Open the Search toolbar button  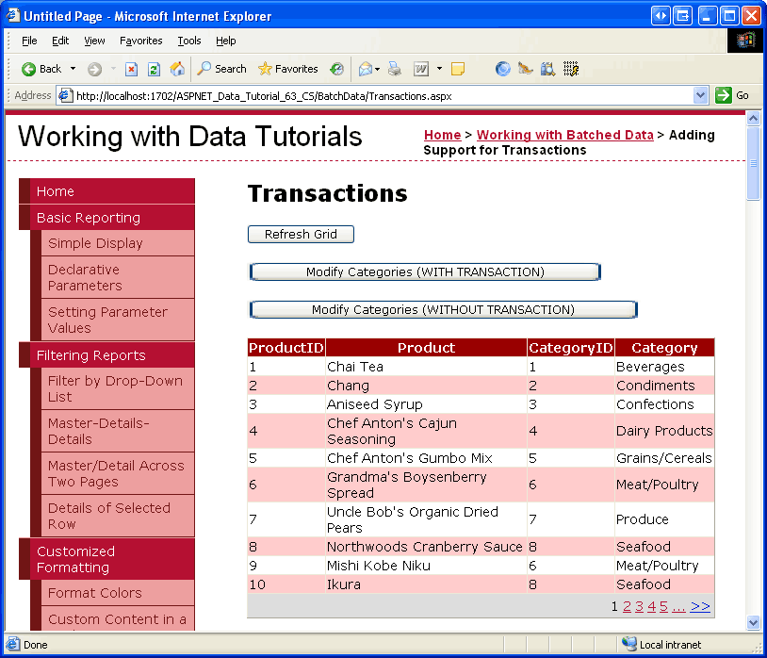coord(221,69)
